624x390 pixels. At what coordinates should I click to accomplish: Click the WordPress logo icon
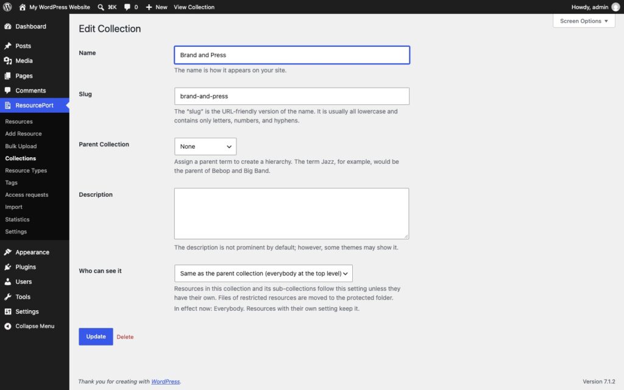7,7
